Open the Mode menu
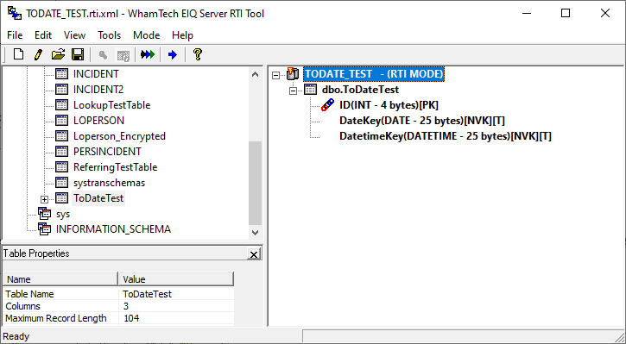The height and width of the screenshot is (344, 626). click(x=147, y=35)
